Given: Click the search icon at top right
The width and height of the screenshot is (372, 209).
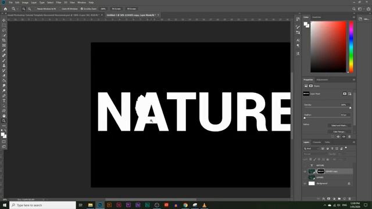Looking at the screenshot, I should tap(354, 9).
